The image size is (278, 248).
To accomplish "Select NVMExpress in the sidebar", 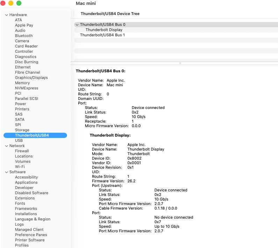I will pos(27,88).
